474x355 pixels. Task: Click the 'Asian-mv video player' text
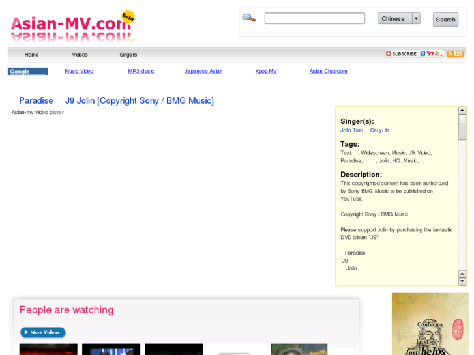(x=37, y=113)
